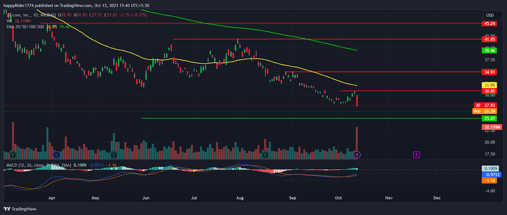Screen dimensions: 507x215
Task: Click the H29.95 high value in header
Action: click(x=80, y=15)
